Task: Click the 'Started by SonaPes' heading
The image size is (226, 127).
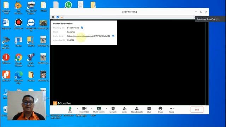Action: click(63, 24)
